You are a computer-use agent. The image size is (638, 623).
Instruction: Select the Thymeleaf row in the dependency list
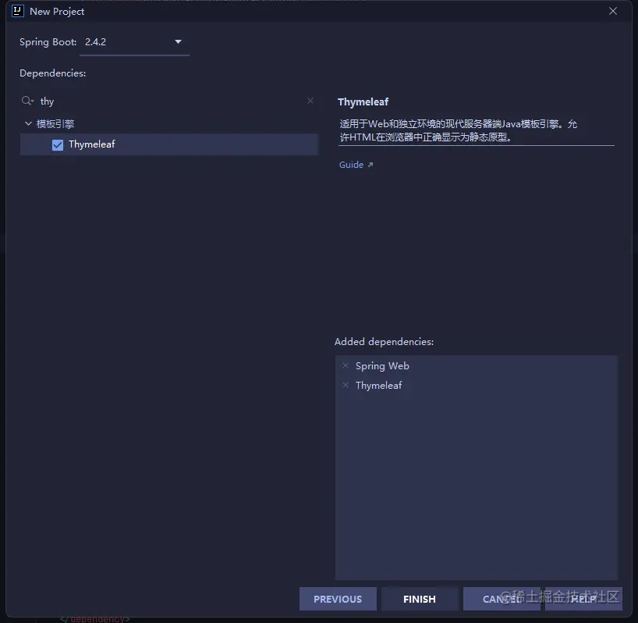pyautogui.click(x=168, y=144)
